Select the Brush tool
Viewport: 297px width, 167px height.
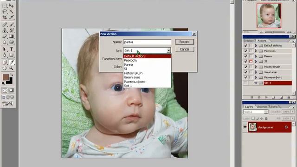coord(11,25)
